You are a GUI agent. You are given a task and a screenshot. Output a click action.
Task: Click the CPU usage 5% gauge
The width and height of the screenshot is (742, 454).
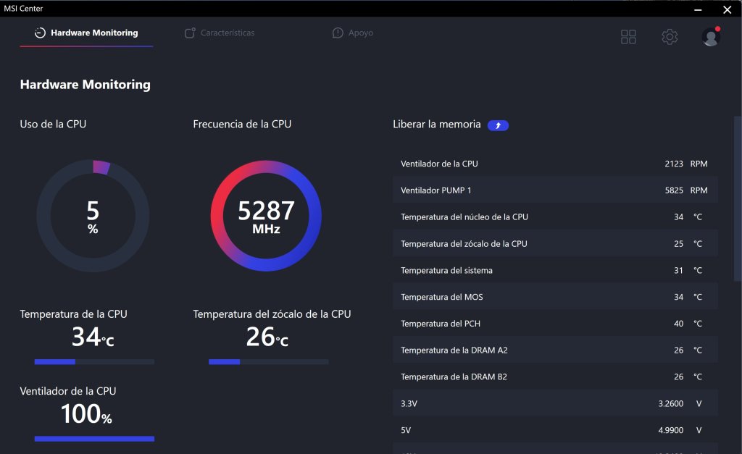pyautogui.click(x=93, y=216)
